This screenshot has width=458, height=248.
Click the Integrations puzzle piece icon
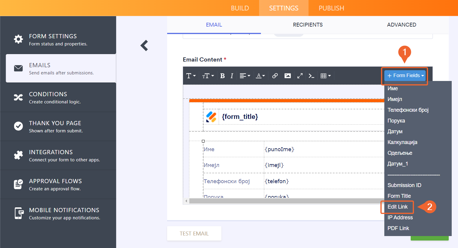[x=18, y=155]
